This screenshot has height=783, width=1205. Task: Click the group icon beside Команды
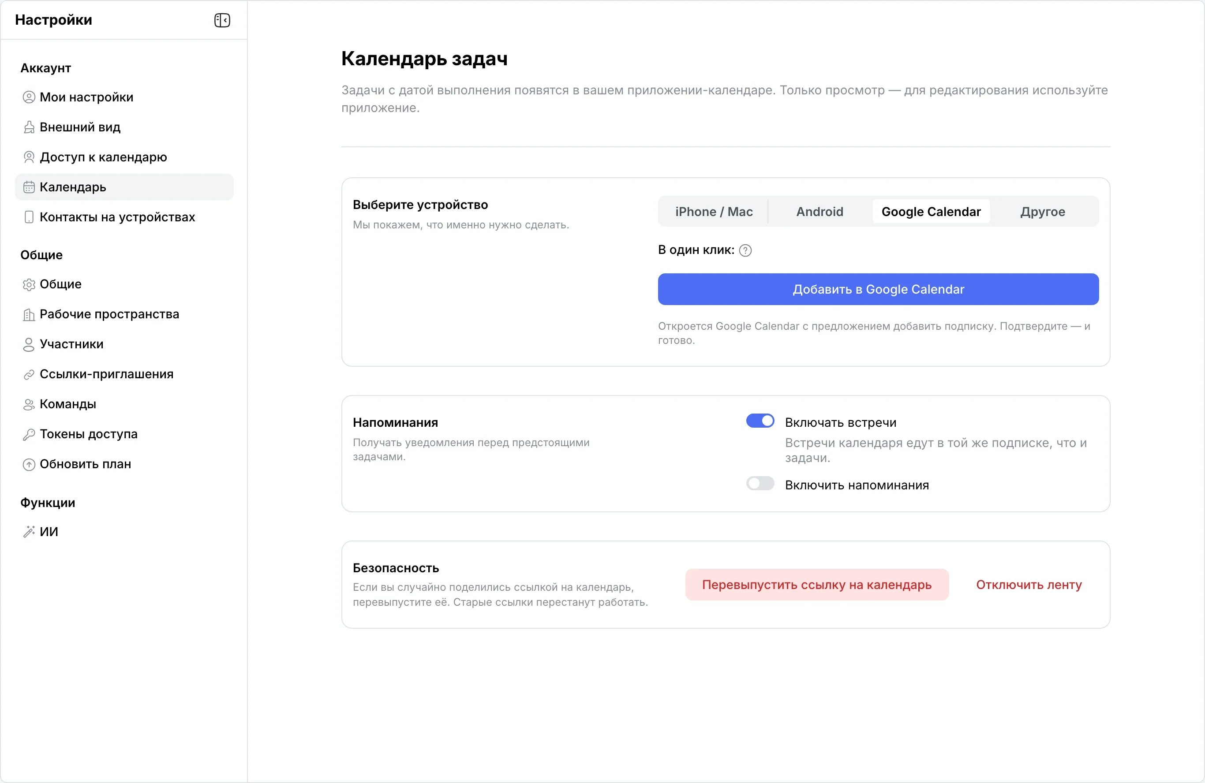tap(29, 404)
